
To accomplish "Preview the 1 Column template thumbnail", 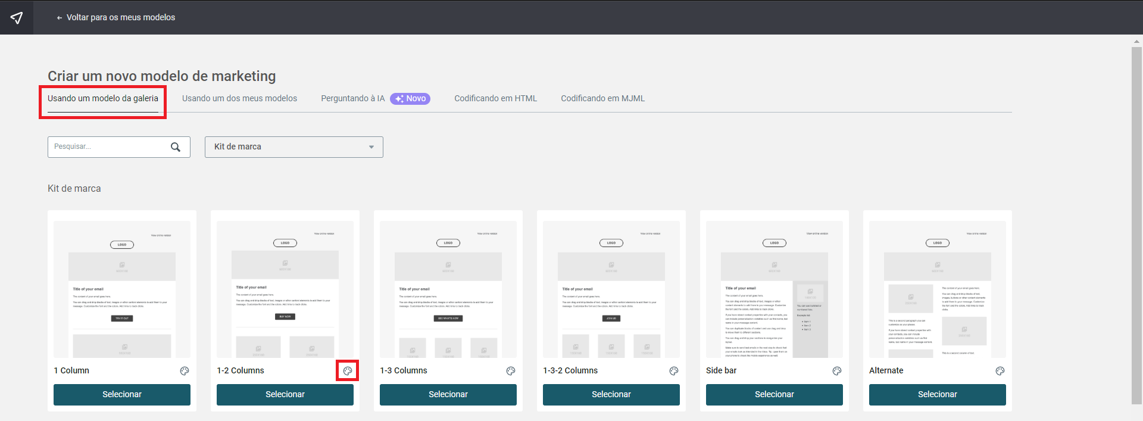I will tap(122, 289).
